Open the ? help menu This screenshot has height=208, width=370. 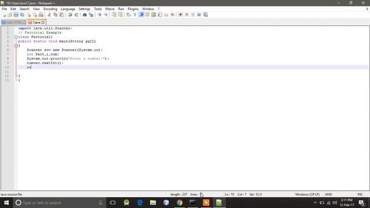158,9
